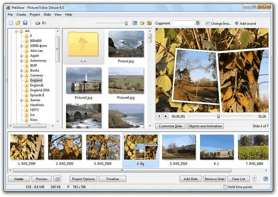Click the slide list horizontal scrollbar
278x197 pixels.
(x=122, y=170)
